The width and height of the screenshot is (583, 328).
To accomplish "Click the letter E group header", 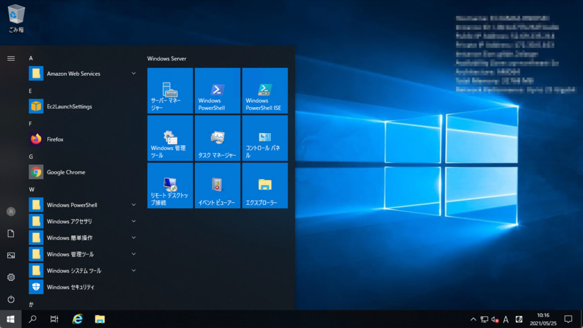I will point(31,91).
